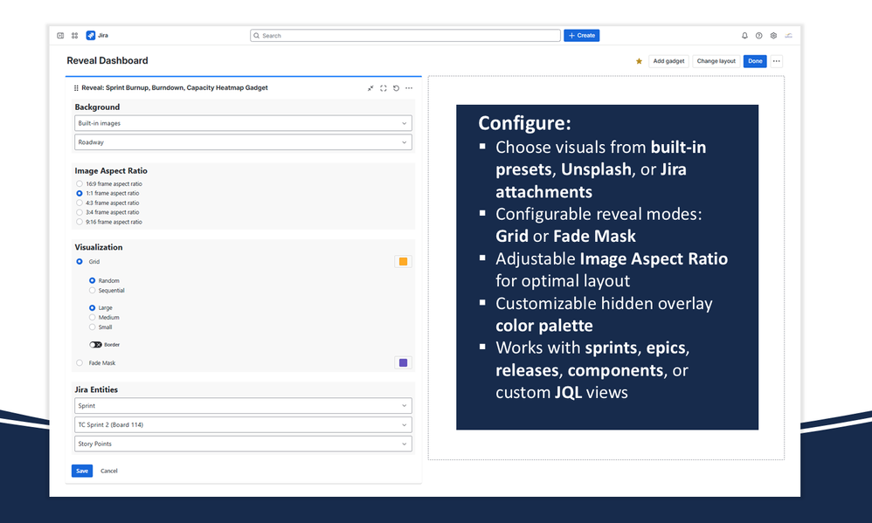Open the TC Sprint 2 (Board 114) dropdown
Viewport: 872px width, 523px height.
243,424
